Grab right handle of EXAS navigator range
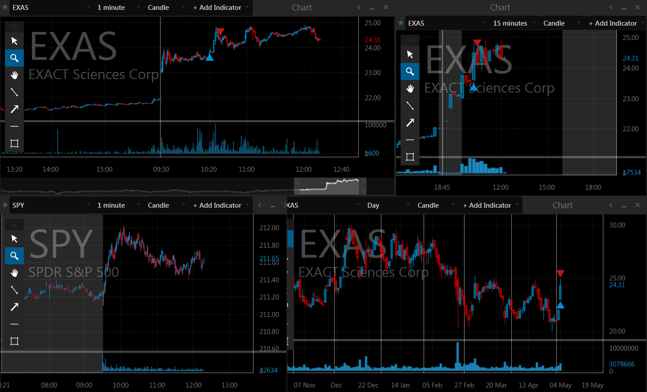Screen dimensions: 647x392 [363, 186]
